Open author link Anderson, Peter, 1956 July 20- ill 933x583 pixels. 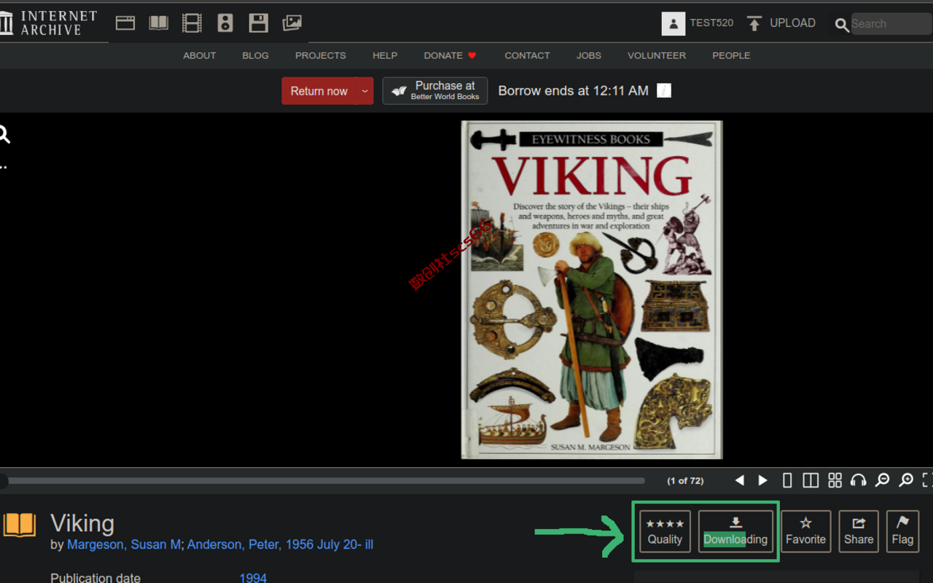pos(280,545)
